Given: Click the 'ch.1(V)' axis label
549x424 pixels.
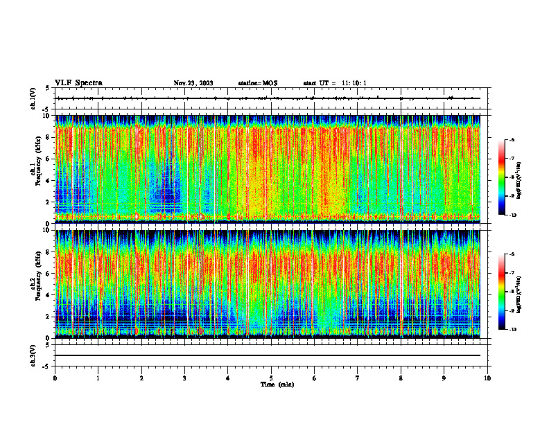Looking at the screenshot, I should tap(33, 98).
